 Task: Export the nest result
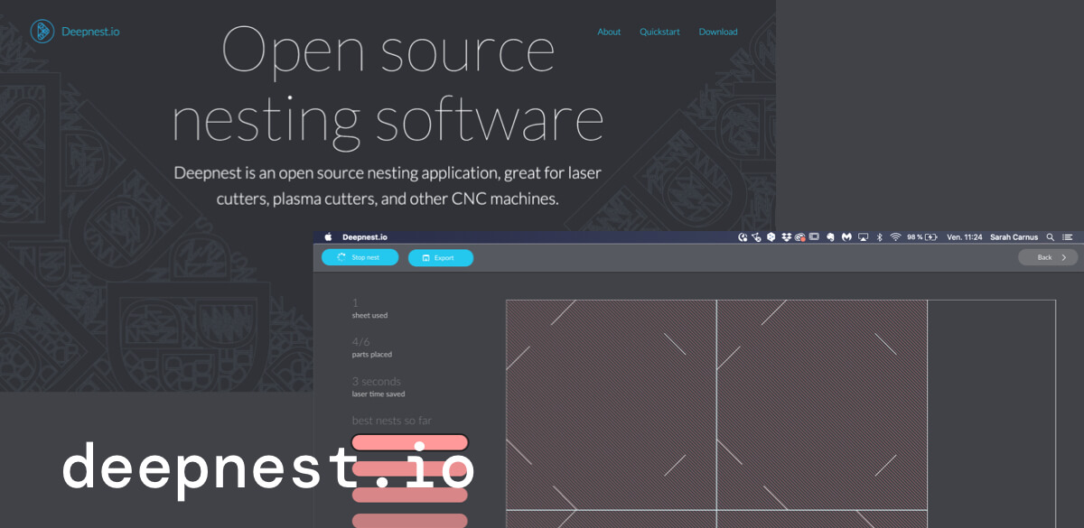pyautogui.click(x=441, y=258)
